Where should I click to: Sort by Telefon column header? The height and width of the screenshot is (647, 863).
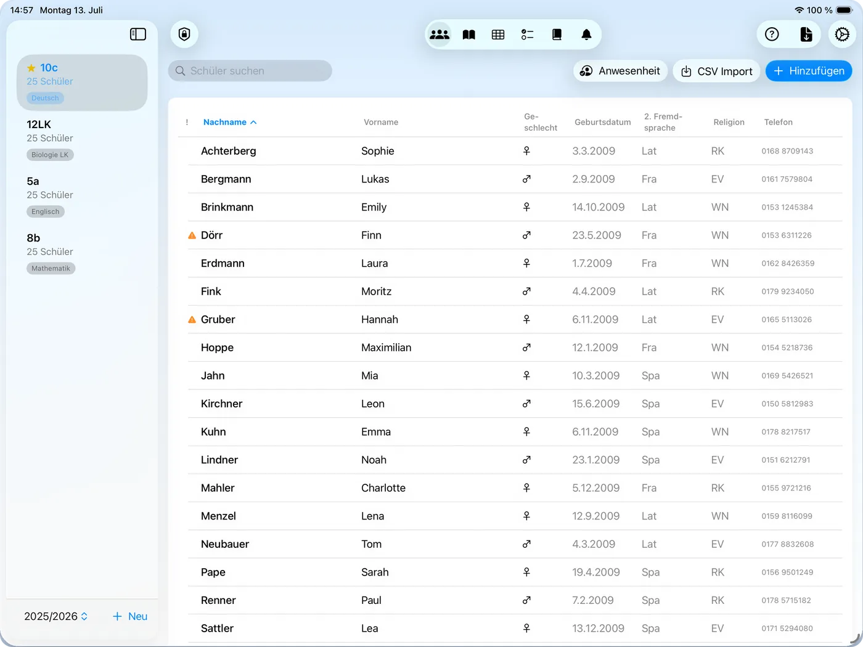(779, 122)
